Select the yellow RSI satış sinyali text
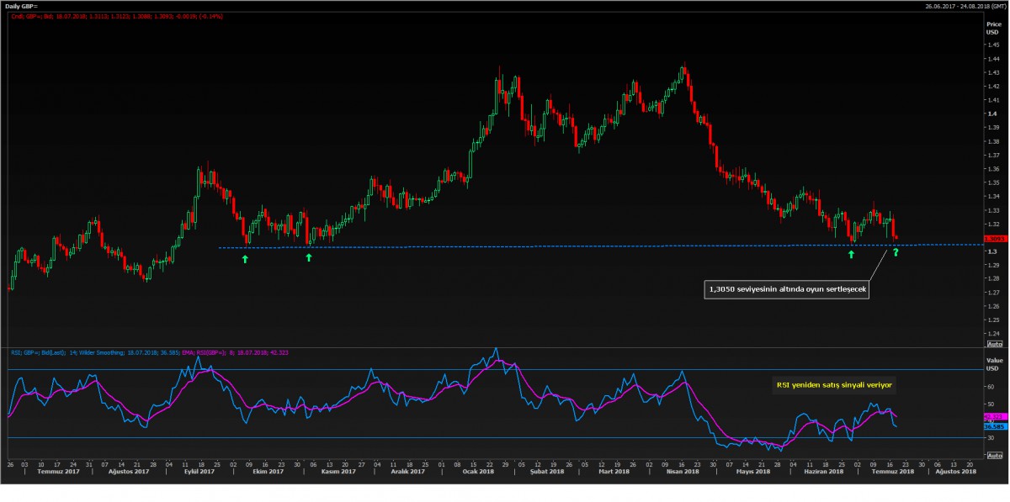The image size is (1010, 502). point(835,386)
